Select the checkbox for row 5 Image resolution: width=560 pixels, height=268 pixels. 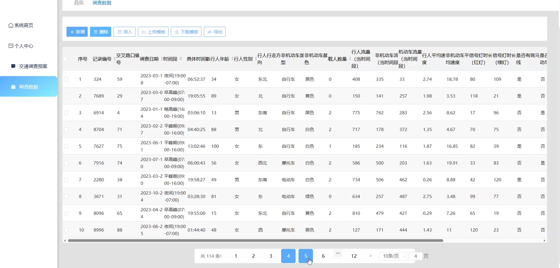[66, 146]
